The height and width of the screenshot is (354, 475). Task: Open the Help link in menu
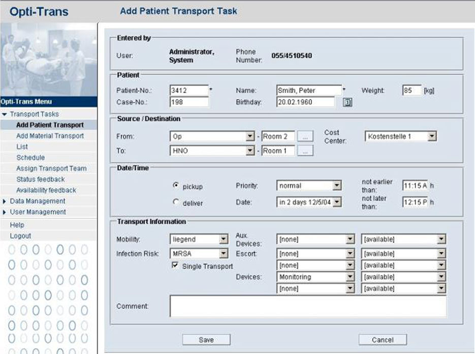click(x=17, y=225)
